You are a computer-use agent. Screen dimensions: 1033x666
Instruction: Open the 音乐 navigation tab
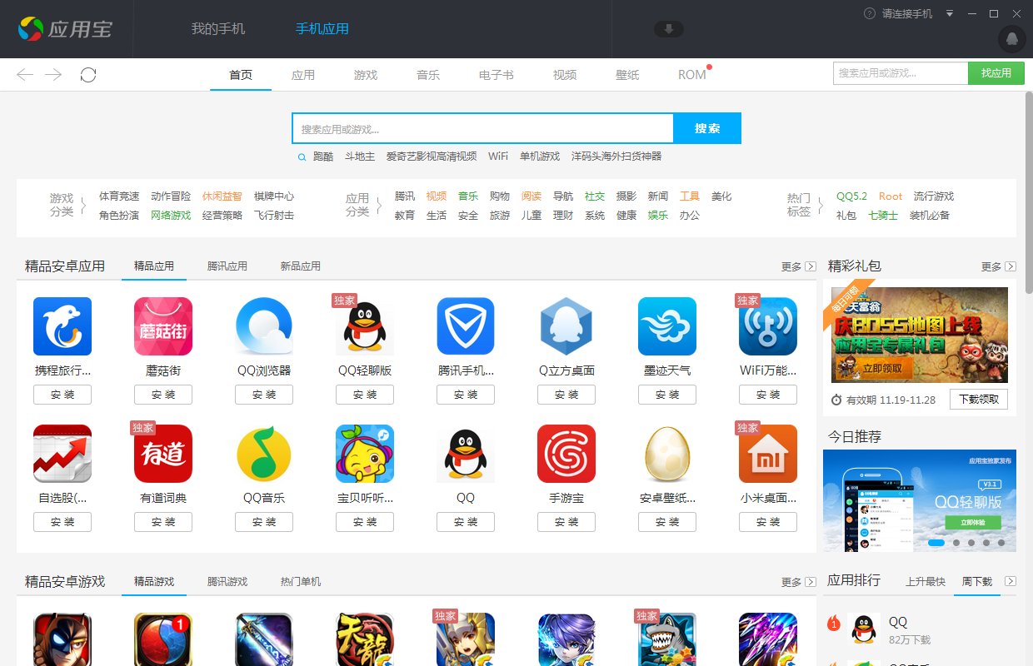(428, 75)
